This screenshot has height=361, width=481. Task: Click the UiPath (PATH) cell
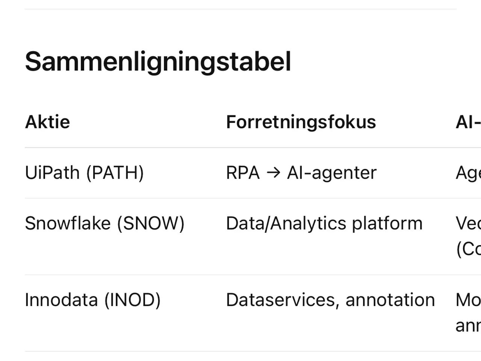(84, 173)
